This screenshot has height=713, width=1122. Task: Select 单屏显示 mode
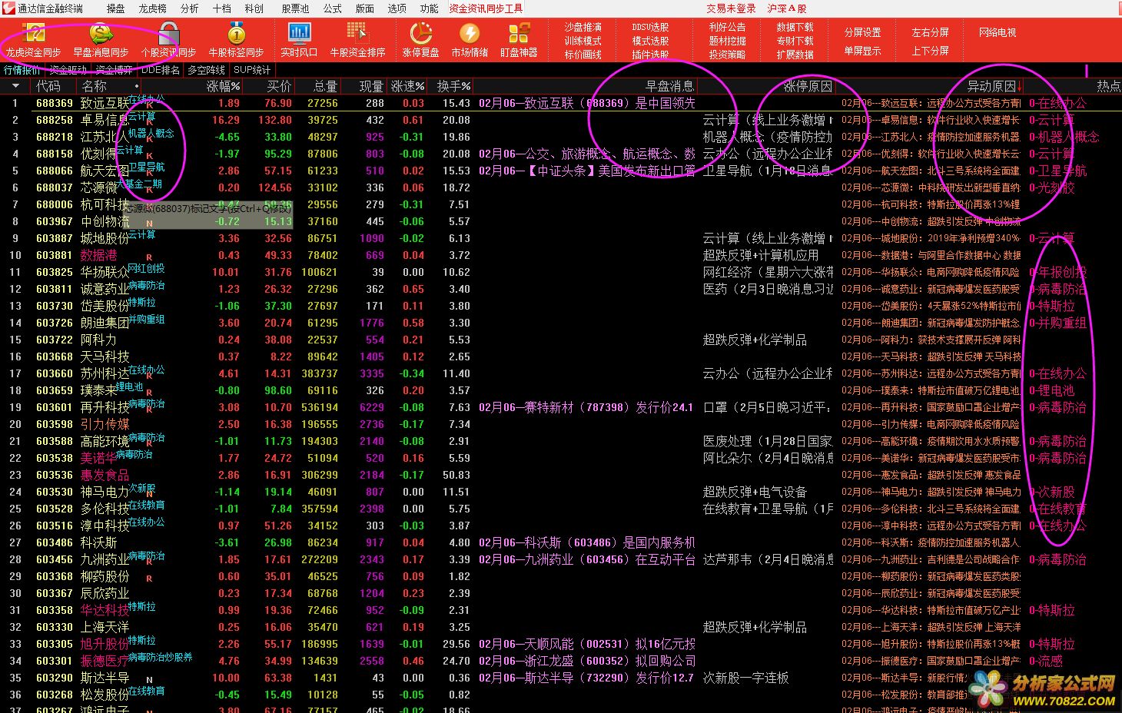coord(862,51)
